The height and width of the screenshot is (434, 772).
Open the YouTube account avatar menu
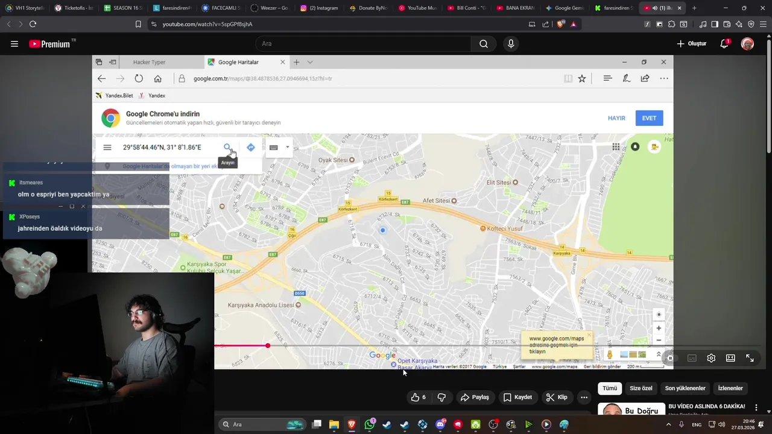(x=747, y=44)
